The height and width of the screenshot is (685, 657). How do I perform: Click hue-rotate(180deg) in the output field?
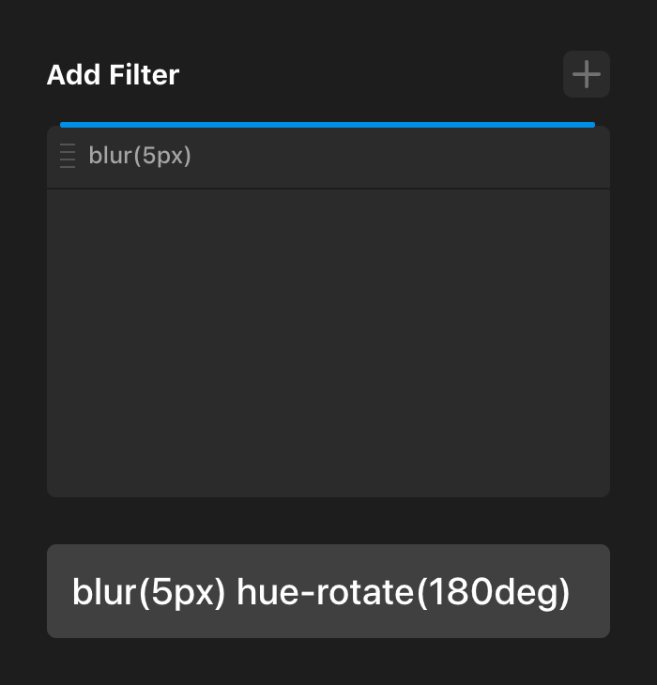pyautogui.click(x=404, y=592)
